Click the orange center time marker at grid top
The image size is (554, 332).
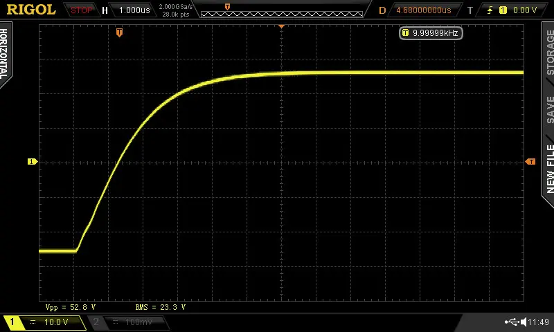[282, 26]
